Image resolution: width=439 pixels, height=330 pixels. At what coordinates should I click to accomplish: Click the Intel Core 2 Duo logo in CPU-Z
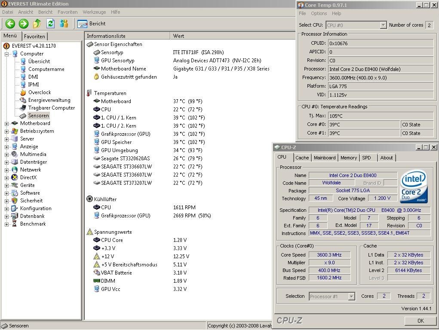414,186
